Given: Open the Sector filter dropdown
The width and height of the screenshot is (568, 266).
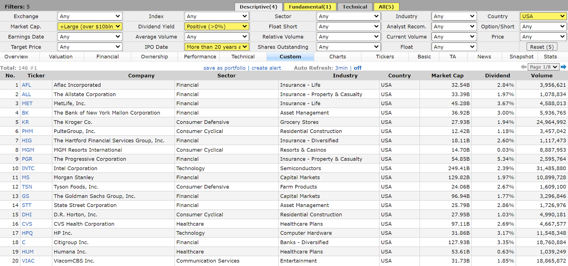Looking at the screenshot, I should 349,16.
